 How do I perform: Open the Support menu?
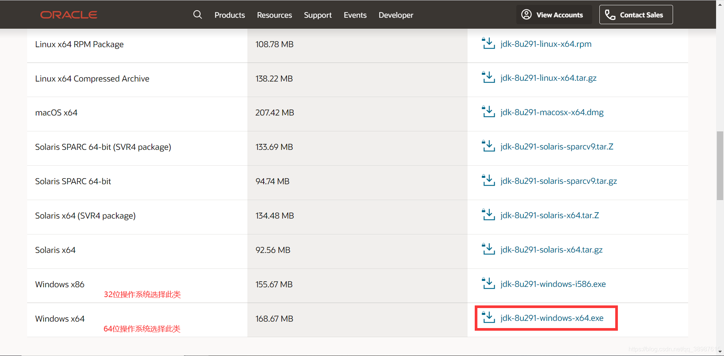pos(318,15)
